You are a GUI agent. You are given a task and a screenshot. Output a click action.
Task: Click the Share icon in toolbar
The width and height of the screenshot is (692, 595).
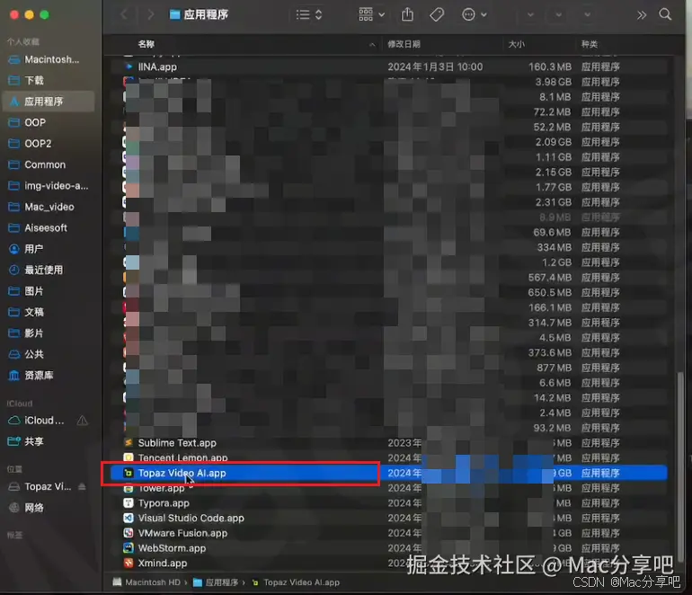tap(407, 14)
